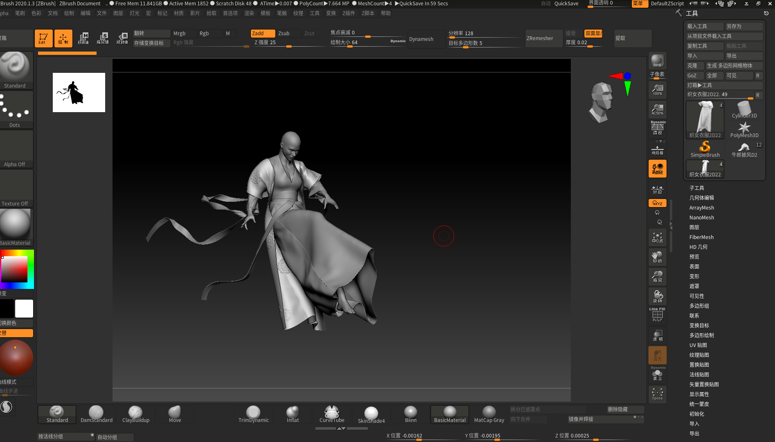The width and height of the screenshot is (775, 442).
Task: Expand the 几何体编辑 section
Action: (701, 198)
